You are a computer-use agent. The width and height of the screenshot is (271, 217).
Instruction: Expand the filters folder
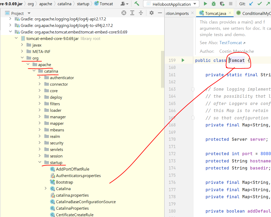pos(40,104)
